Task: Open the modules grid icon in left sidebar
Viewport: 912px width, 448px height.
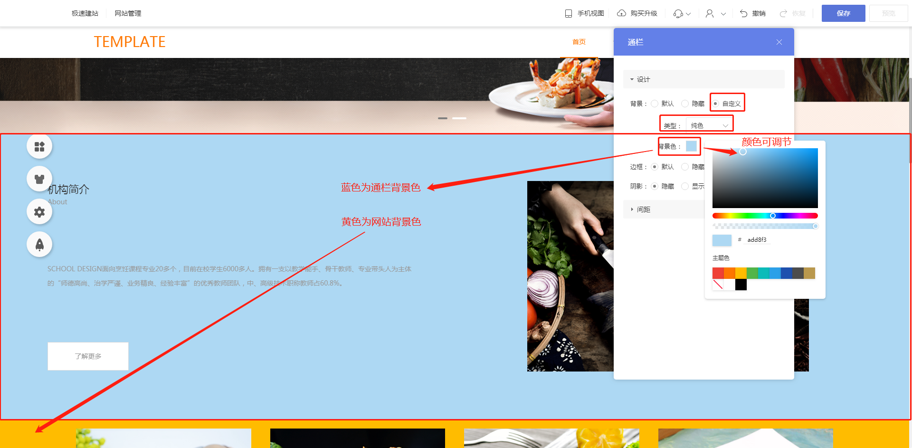Action: click(x=39, y=146)
